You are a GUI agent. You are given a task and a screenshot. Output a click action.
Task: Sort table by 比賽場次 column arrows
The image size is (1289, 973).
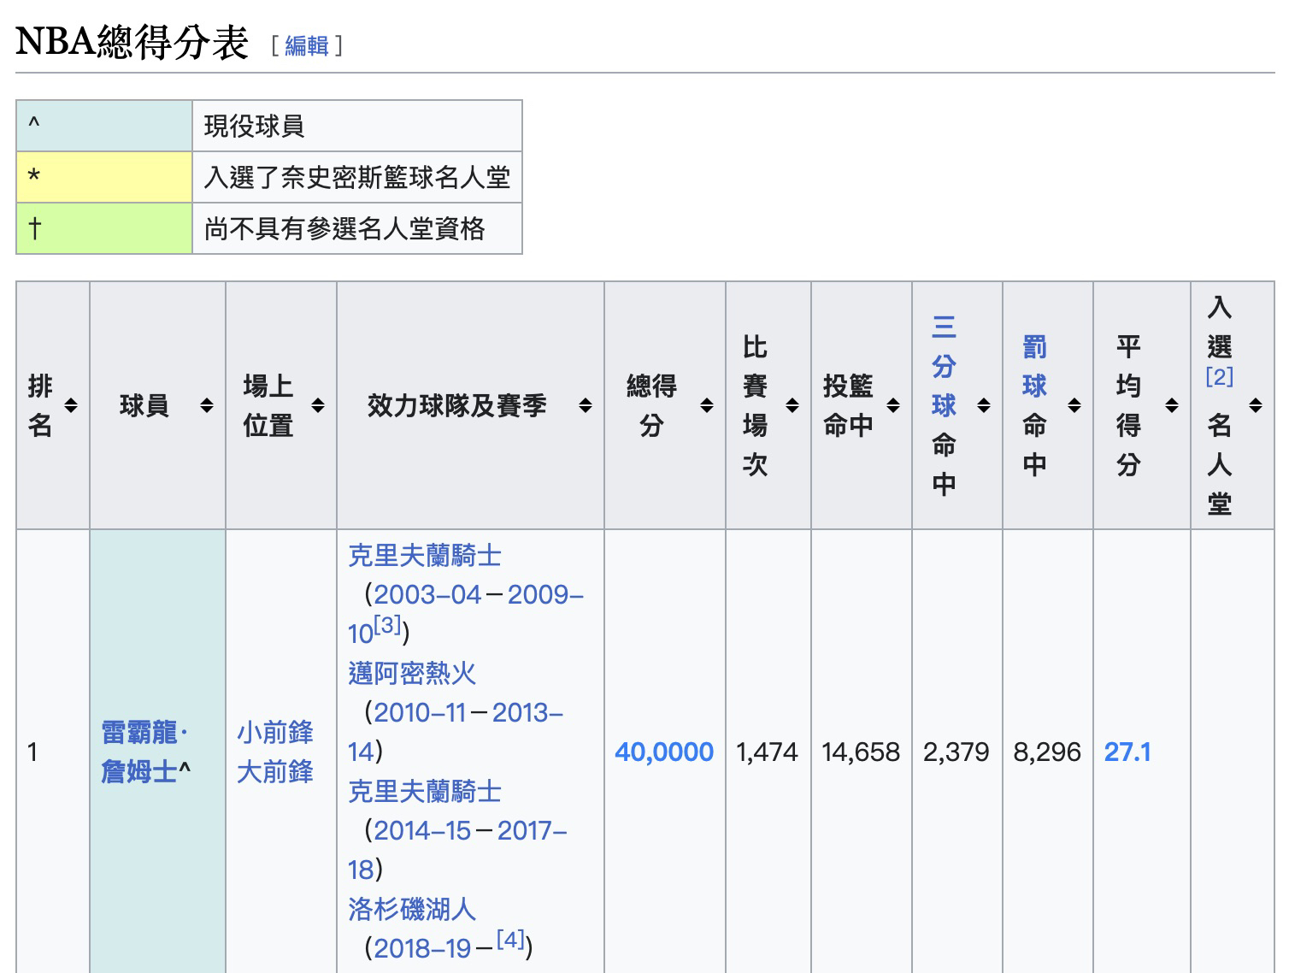tap(792, 405)
